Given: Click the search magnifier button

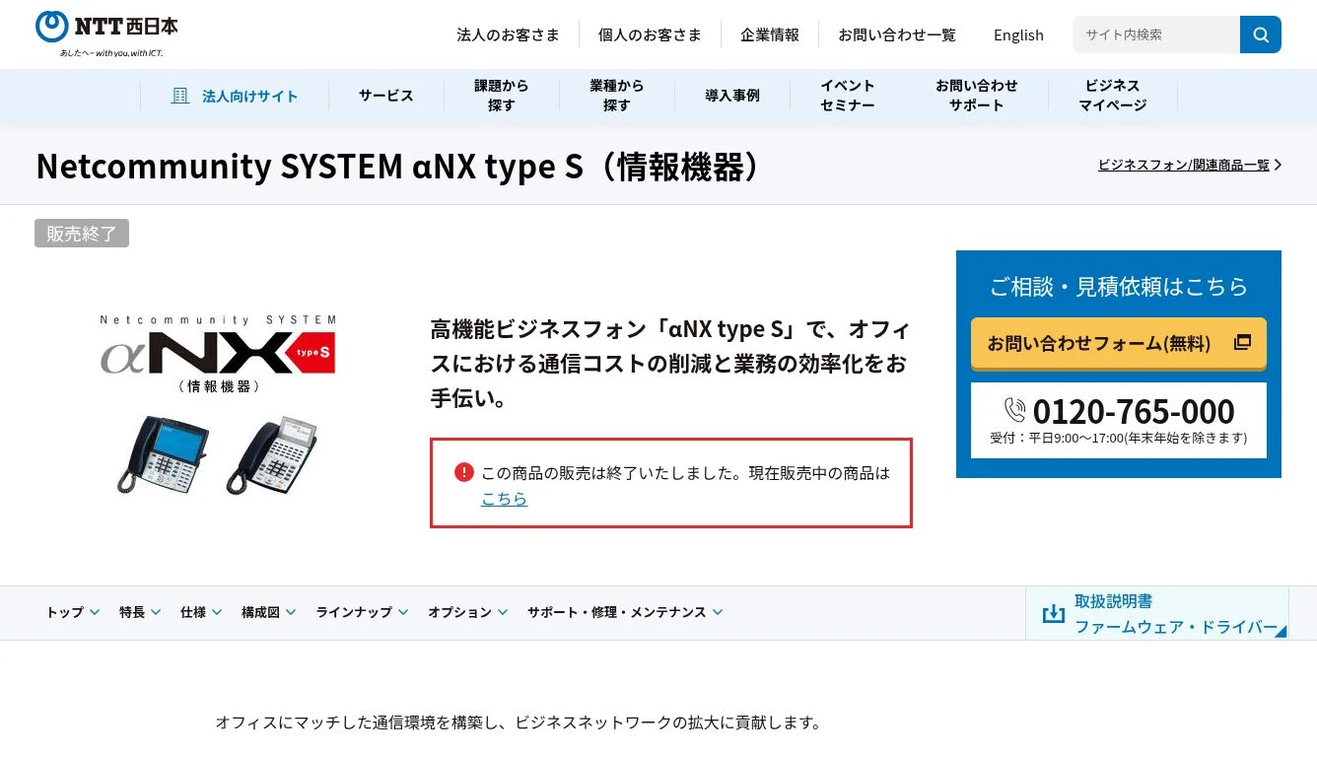Looking at the screenshot, I should click(1261, 34).
